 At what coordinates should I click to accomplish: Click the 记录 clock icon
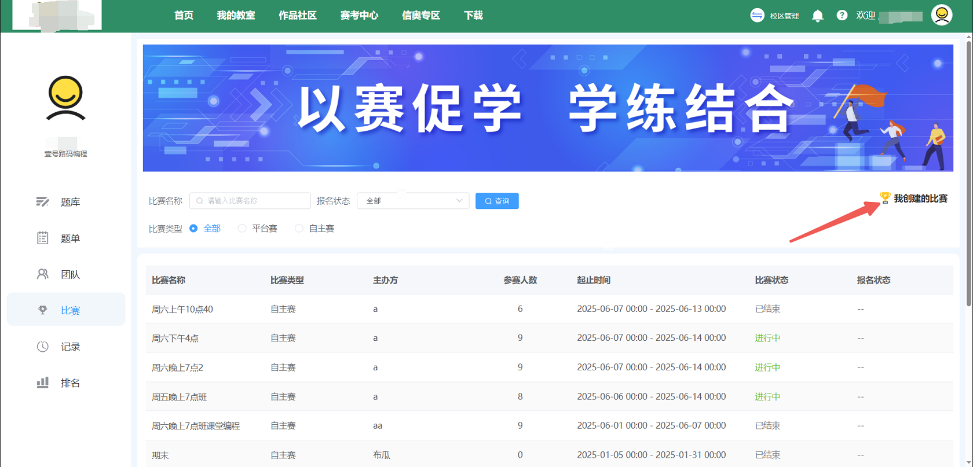(x=42, y=346)
